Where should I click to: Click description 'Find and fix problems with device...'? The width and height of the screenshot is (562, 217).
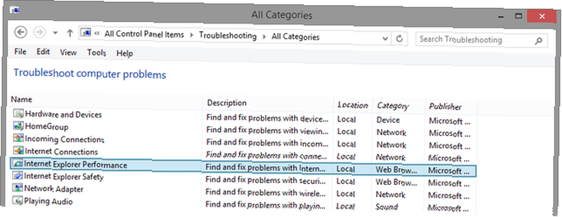pos(268,118)
